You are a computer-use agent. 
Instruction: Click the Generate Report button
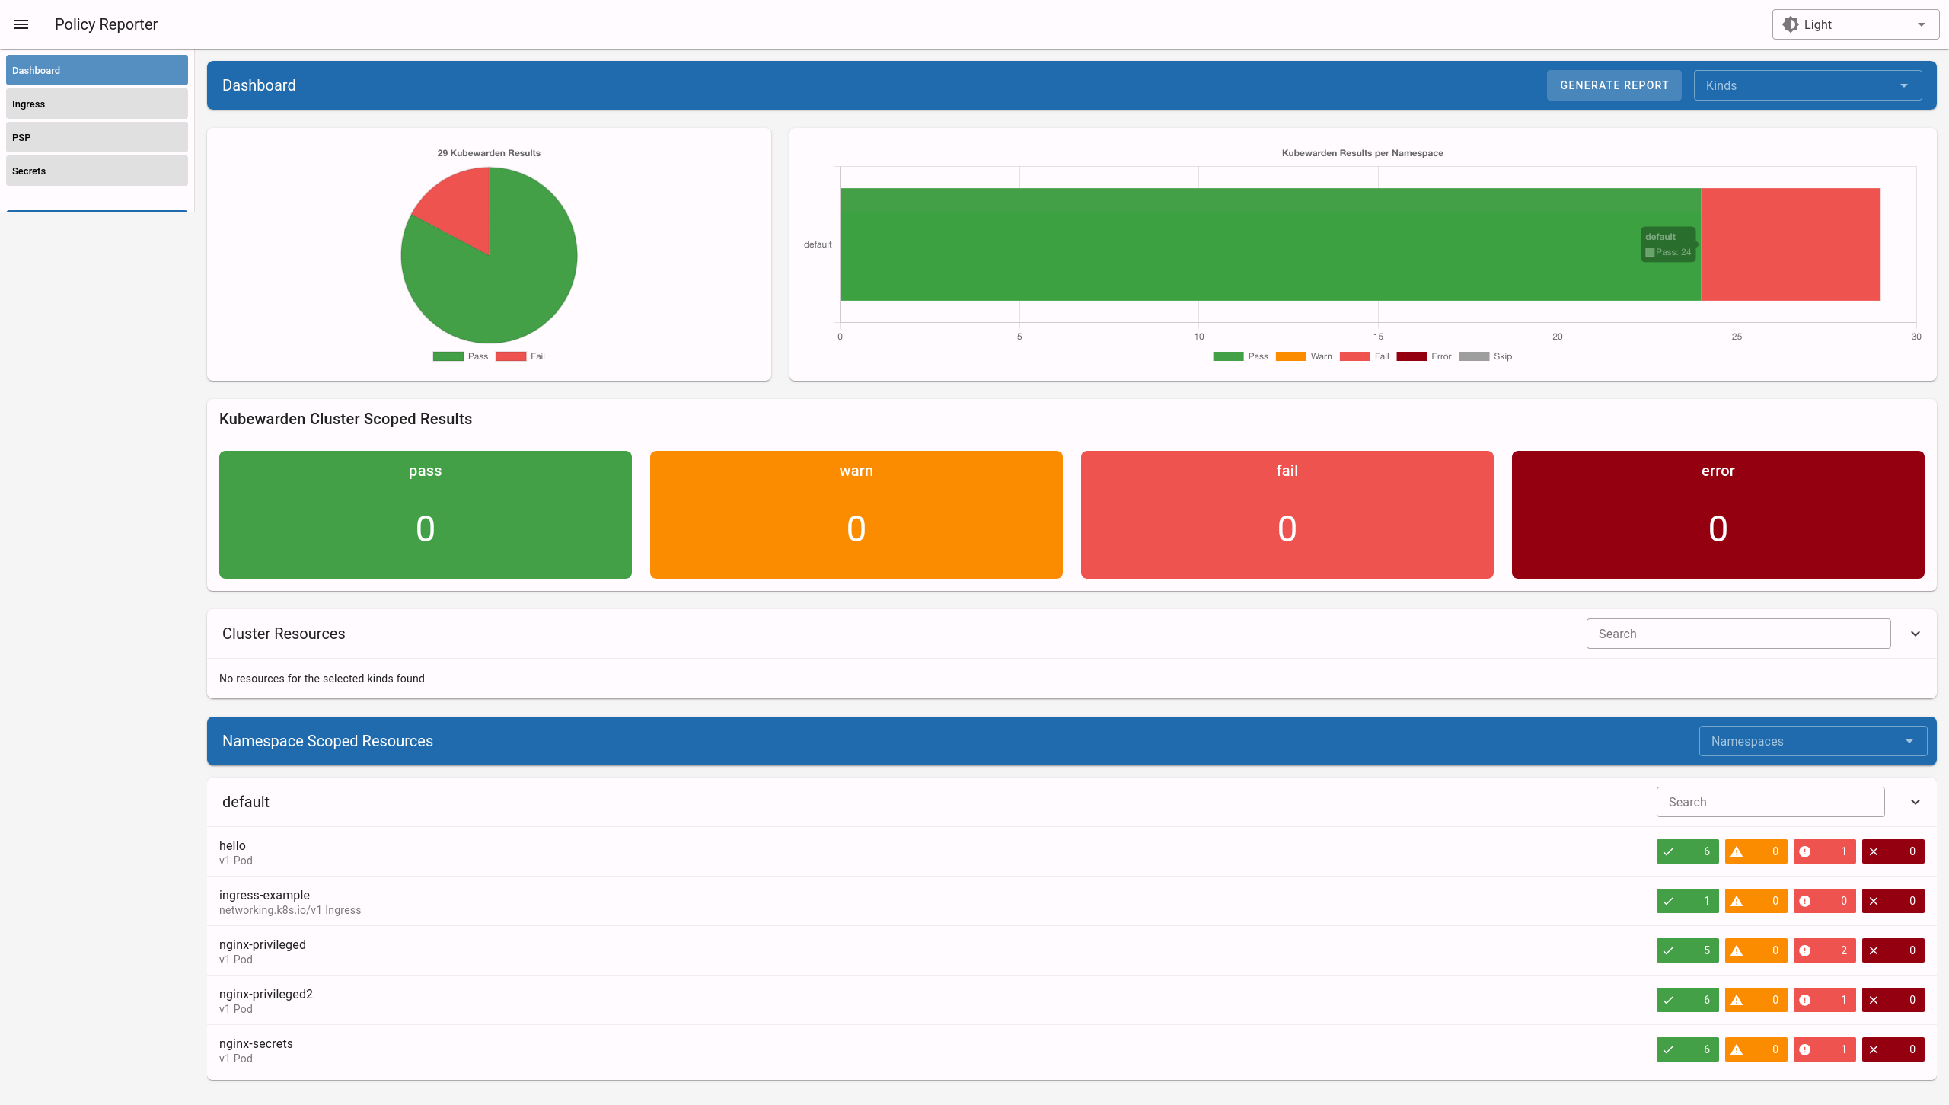coord(1613,85)
